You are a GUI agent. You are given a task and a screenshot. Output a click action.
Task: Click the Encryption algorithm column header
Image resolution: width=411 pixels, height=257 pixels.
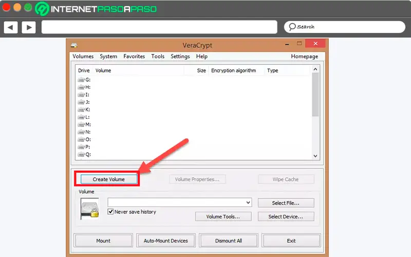pos(234,70)
